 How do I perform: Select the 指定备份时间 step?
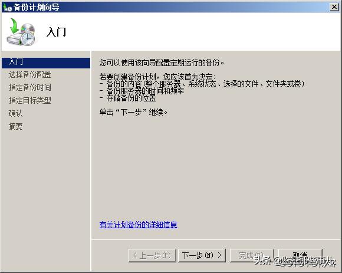30,87
